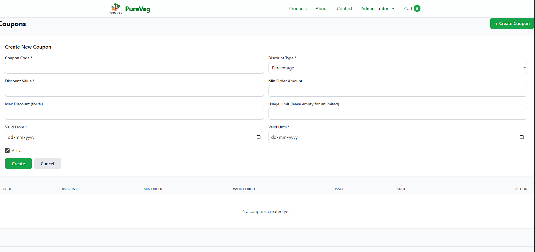Focus the Usage Limit field

(398, 114)
